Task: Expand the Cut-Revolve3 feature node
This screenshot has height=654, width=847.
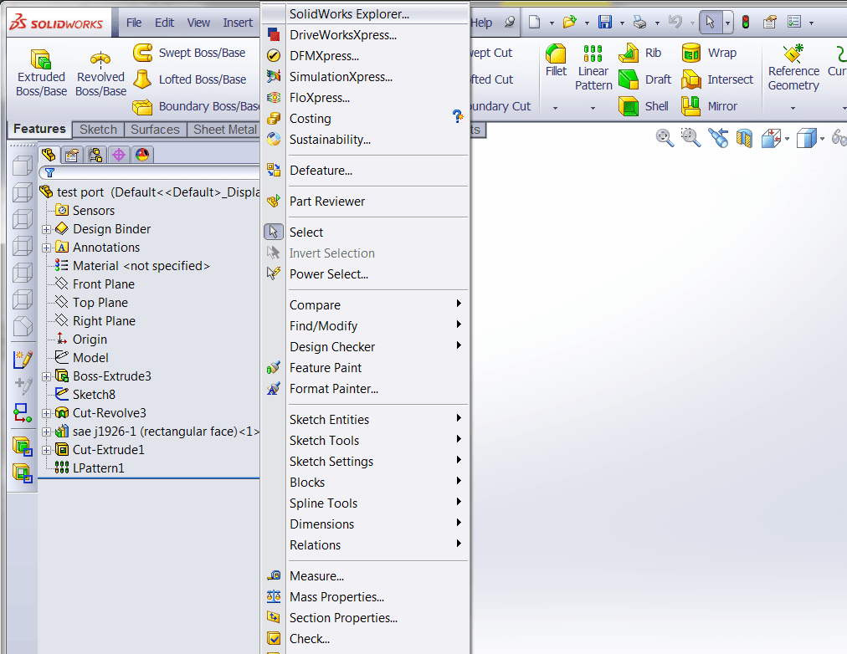Action: click(x=47, y=413)
